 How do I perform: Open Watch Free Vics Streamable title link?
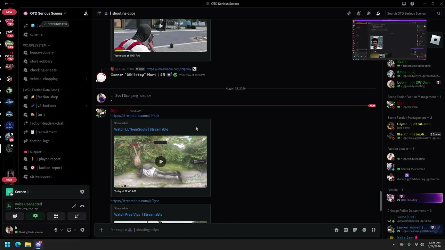(138, 215)
